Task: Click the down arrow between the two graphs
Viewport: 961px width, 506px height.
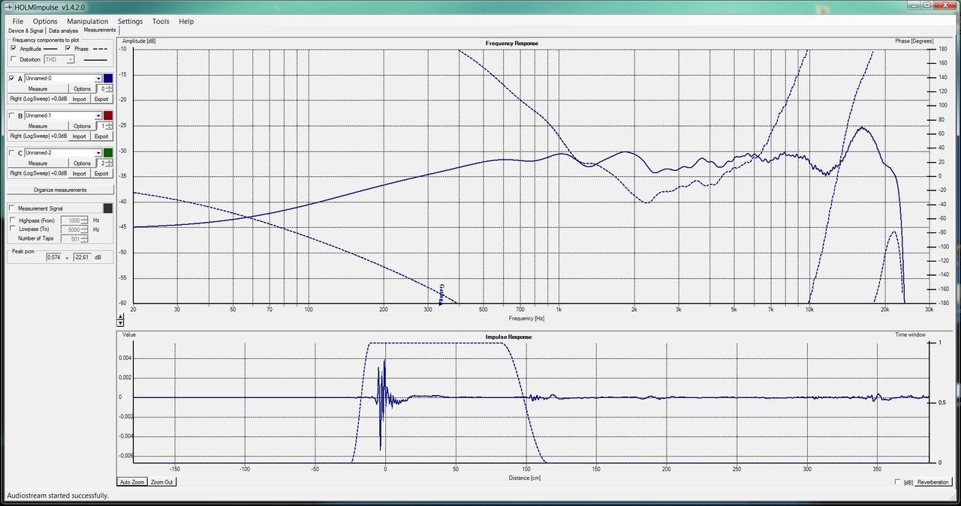Action: [120, 323]
